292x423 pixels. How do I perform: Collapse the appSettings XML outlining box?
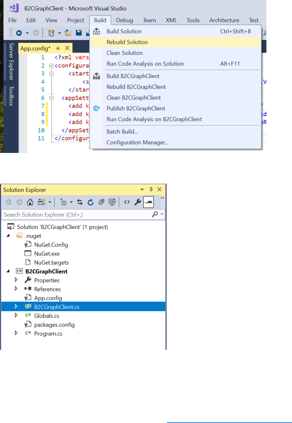[52, 98]
